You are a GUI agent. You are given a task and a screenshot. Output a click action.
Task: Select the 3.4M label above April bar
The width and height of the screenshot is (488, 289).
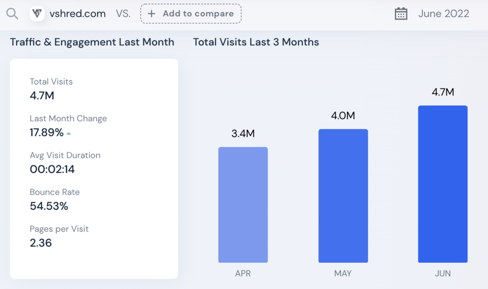(x=243, y=133)
